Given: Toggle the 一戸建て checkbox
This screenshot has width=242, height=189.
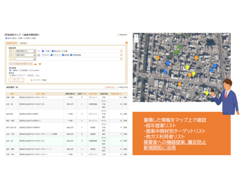Looking at the screenshot, I should (43, 51).
